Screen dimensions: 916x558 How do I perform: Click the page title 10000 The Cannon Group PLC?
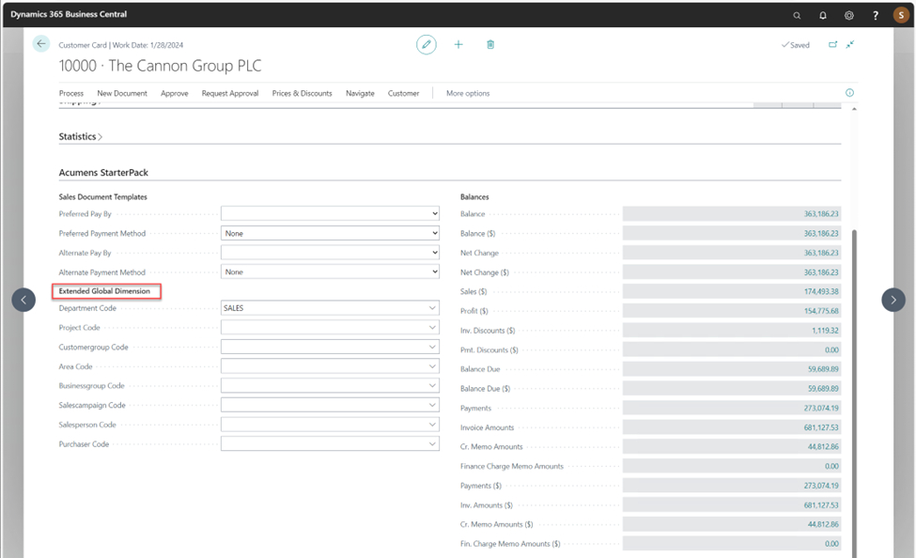point(160,66)
